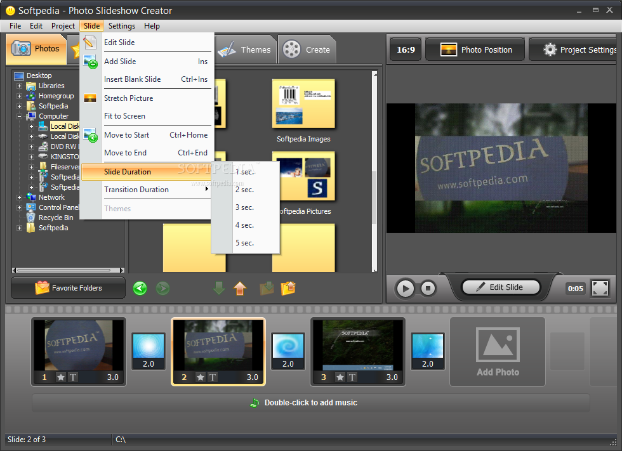
Task: Collapse the Computer tree node
Action: (x=19, y=117)
